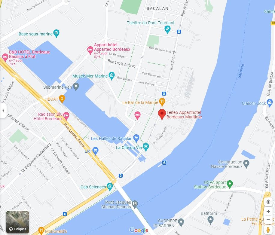The width and height of the screenshot is (275, 235).
Task: Expand the collapsed side panel arrow
Action: pyautogui.click(x=3, y=111)
